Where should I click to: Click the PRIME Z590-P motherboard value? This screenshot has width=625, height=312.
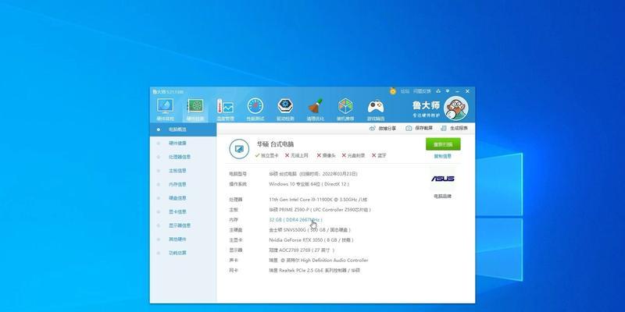point(320,210)
